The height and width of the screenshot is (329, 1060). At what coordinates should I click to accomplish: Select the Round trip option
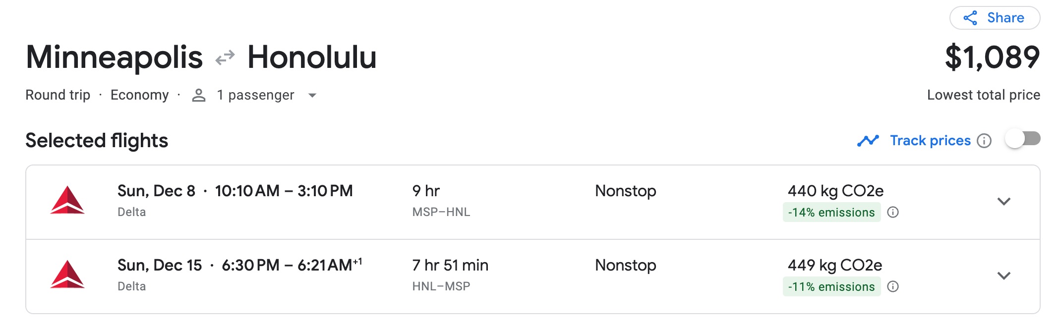coord(58,95)
